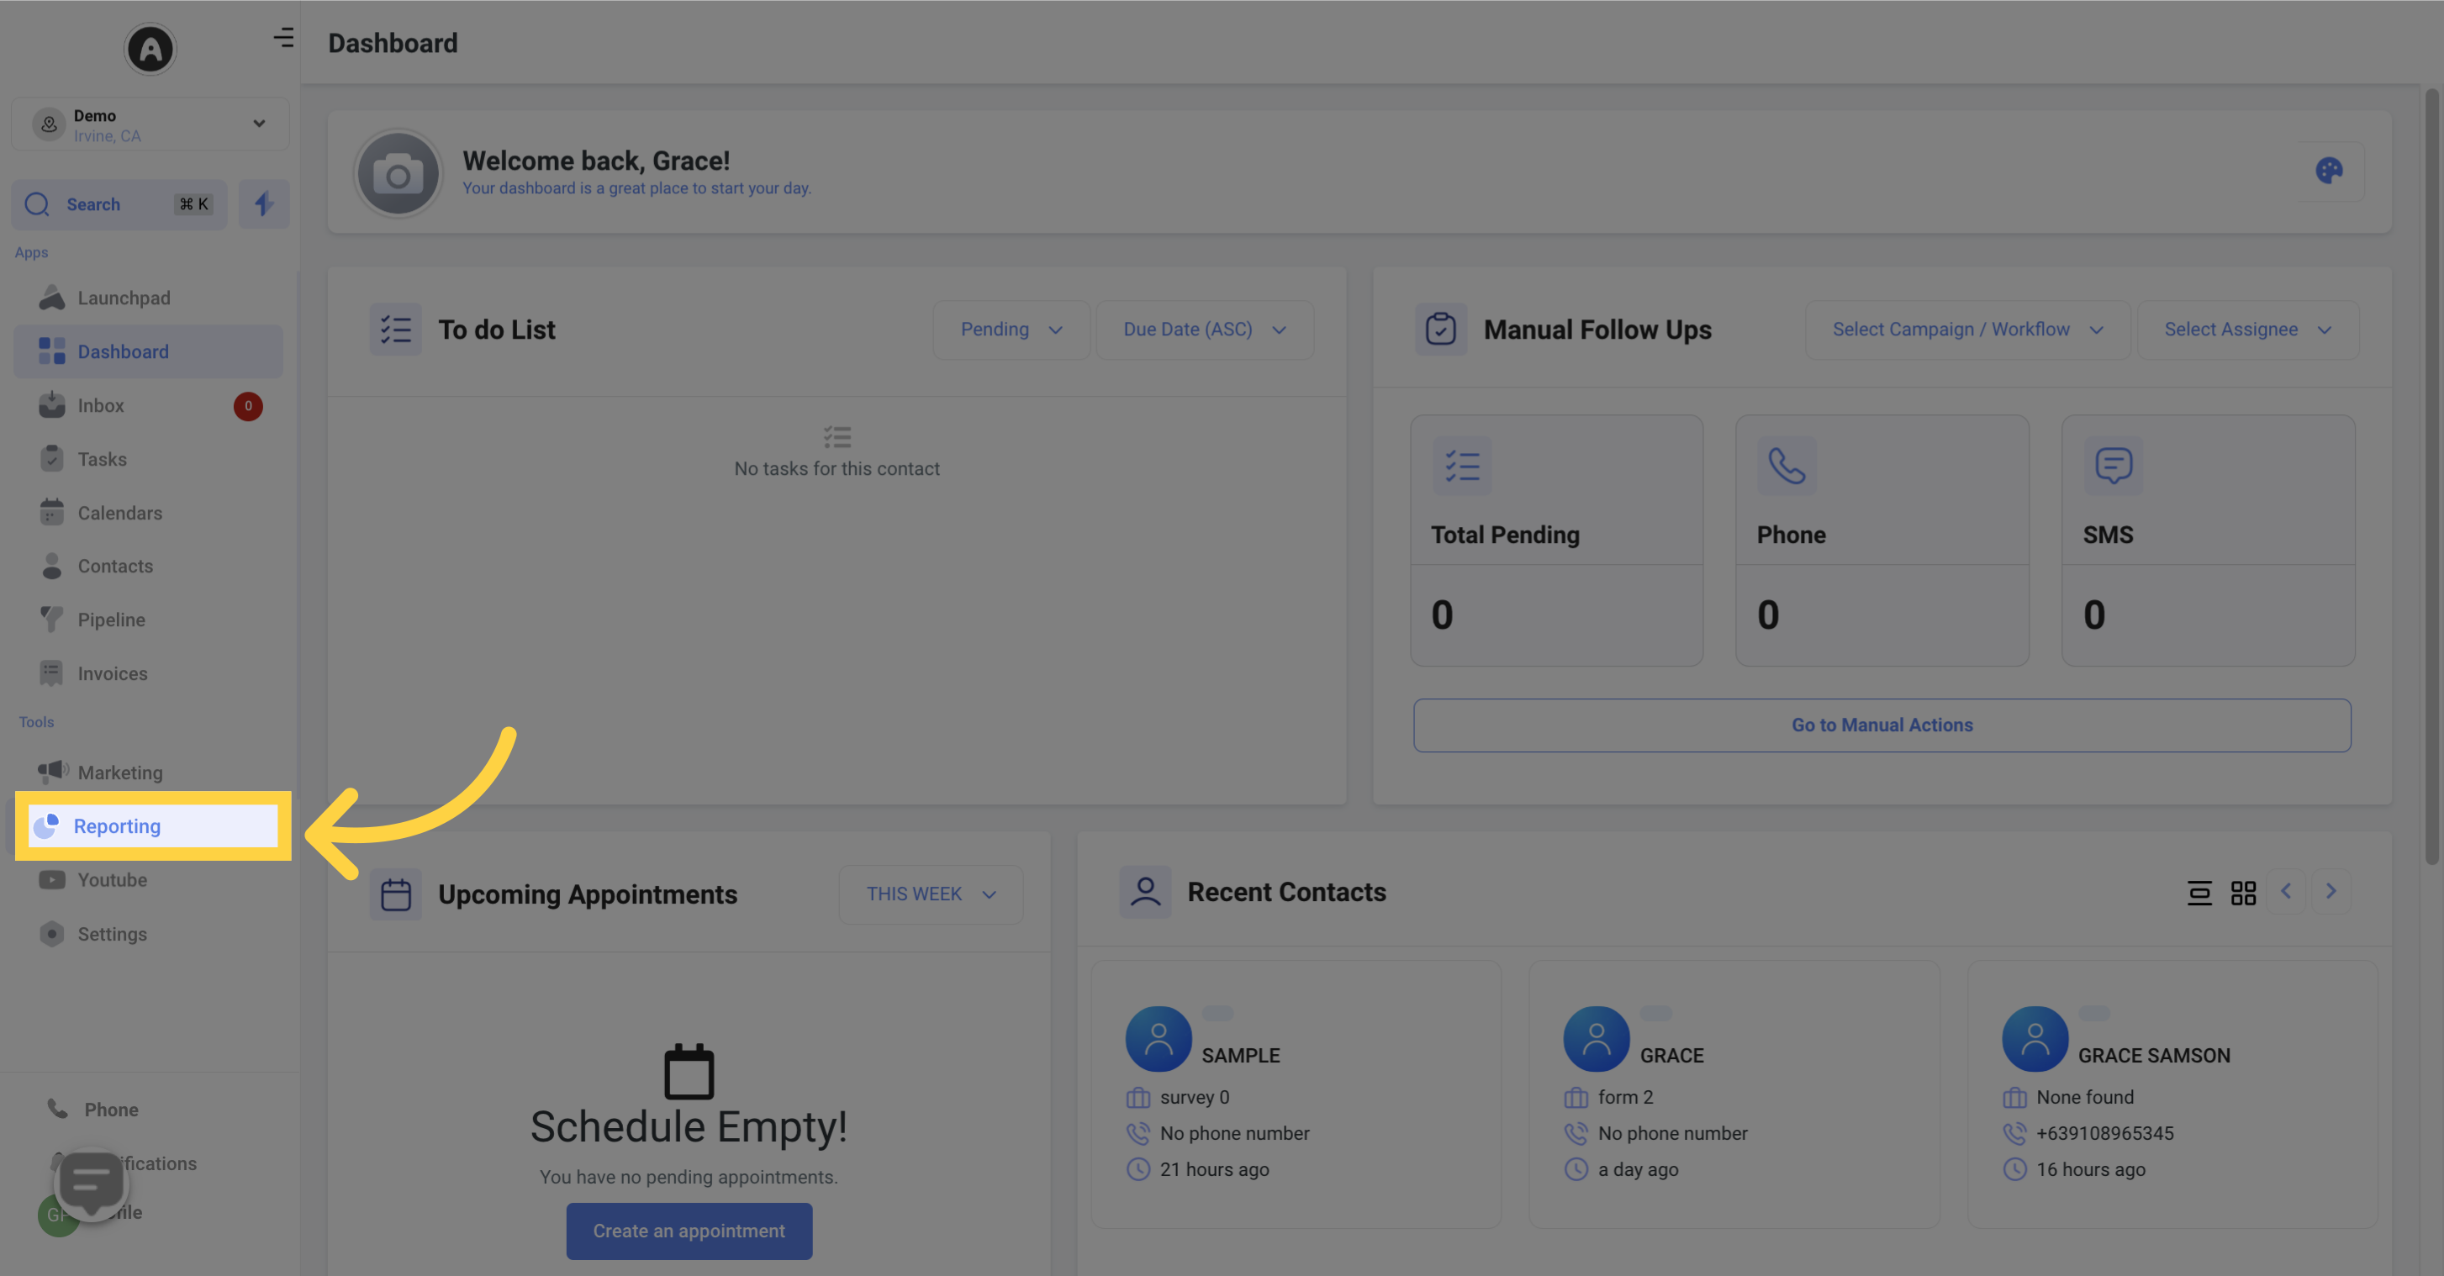Toggle the grid view for Recent Contacts
The height and width of the screenshot is (1276, 2444).
[x=2244, y=892]
